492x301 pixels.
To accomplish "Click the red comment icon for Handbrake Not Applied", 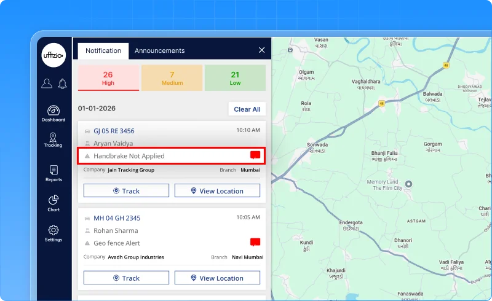I will pos(255,155).
